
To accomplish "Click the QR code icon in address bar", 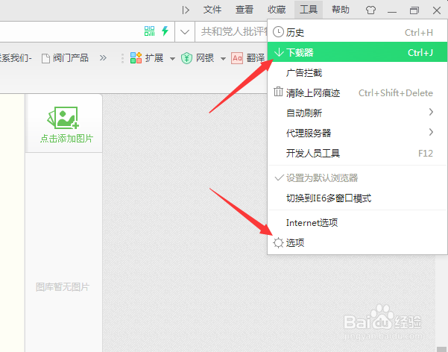I will (x=149, y=31).
